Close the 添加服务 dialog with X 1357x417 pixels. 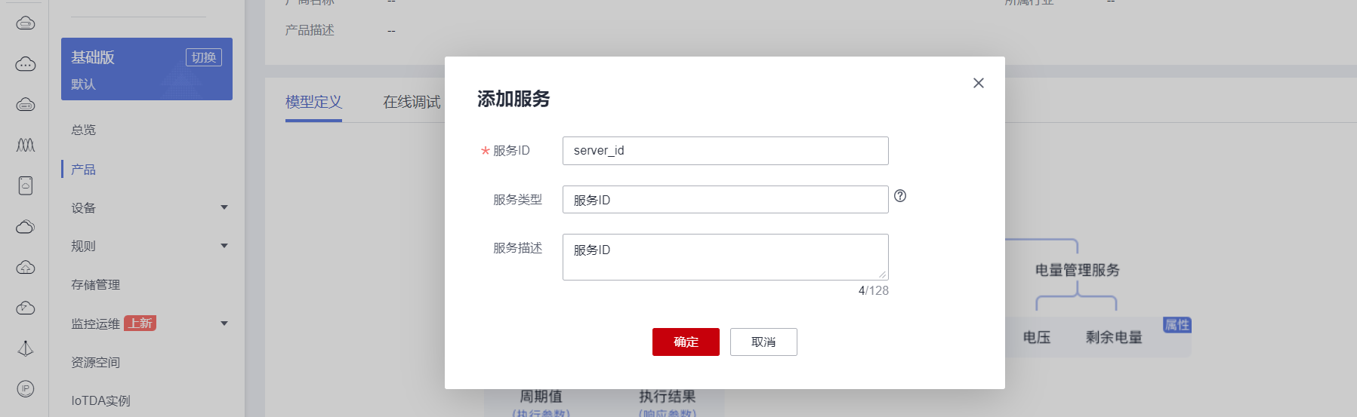[978, 83]
